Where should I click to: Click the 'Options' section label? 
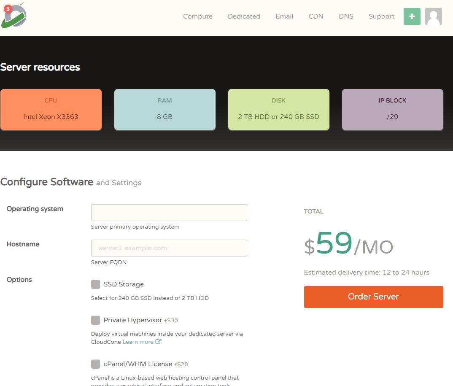click(19, 280)
